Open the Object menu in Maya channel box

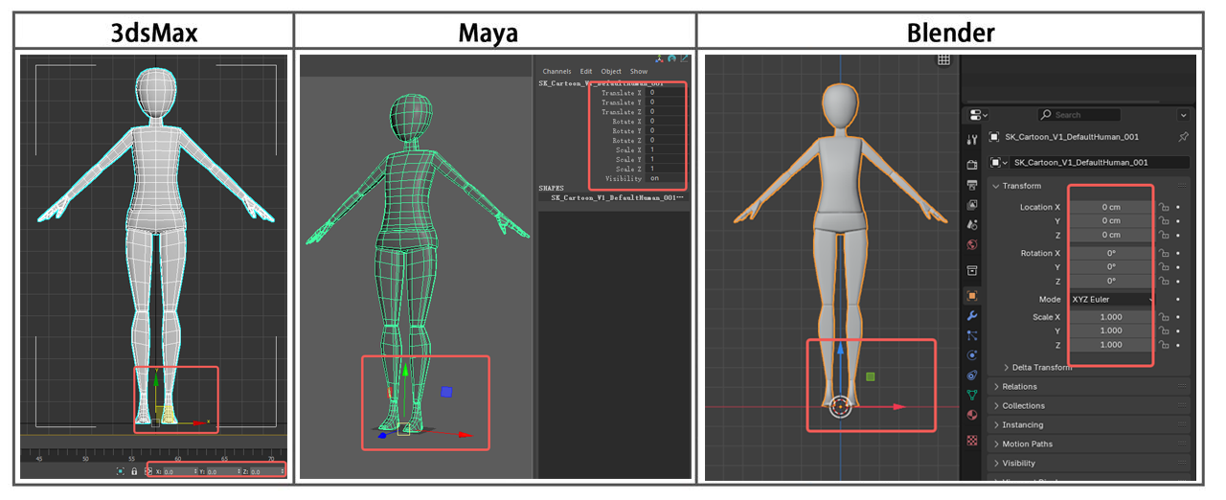(611, 72)
